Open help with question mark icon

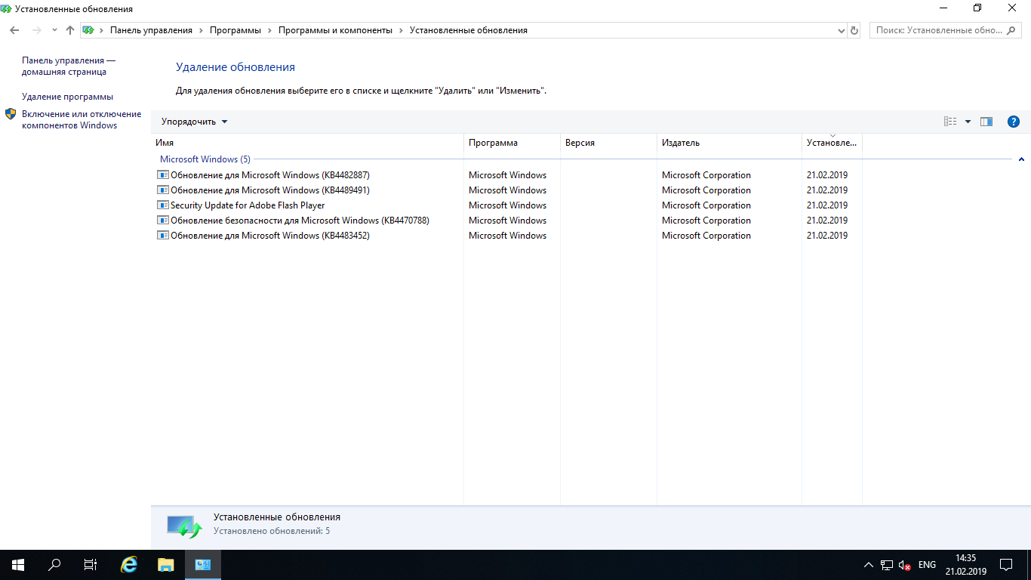click(x=1014, y=122)
